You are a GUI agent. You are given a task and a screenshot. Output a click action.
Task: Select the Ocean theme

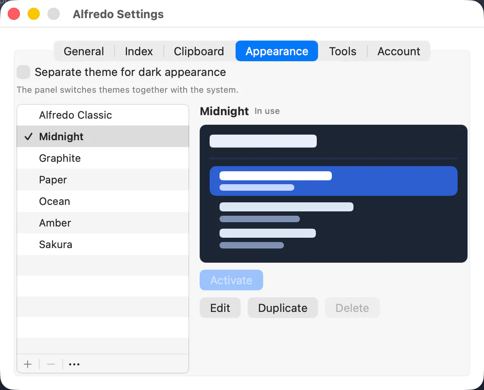point(103,201)
